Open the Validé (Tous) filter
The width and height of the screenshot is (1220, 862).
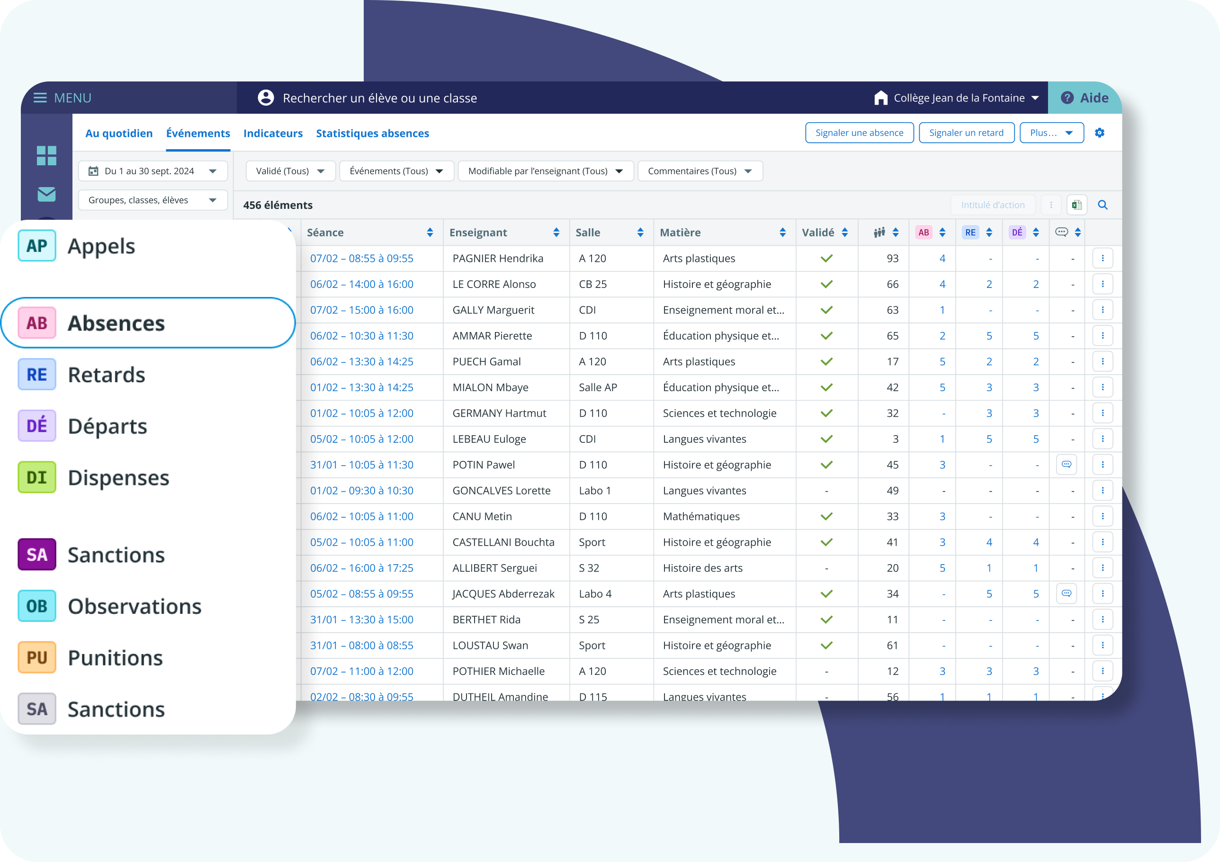tap(290, 171)
